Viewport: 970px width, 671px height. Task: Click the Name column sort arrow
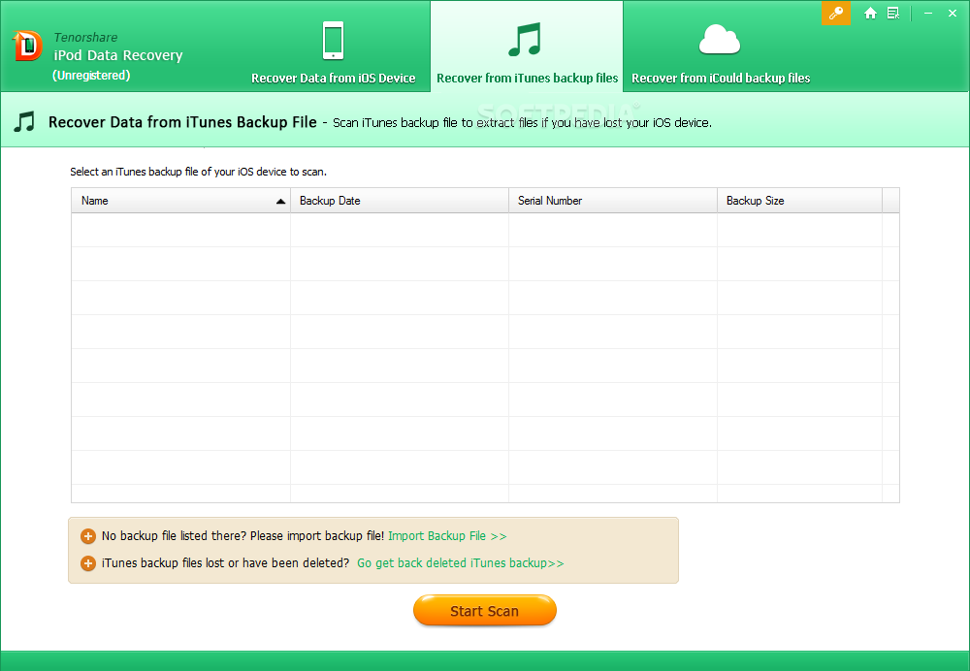281,201
